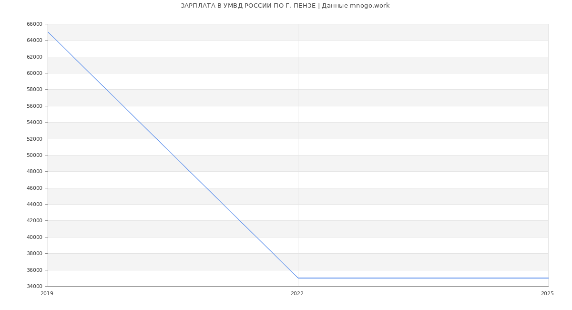Click the 66000 y-axis label
The width and height of the screenshot is (572, 310).
34,24
